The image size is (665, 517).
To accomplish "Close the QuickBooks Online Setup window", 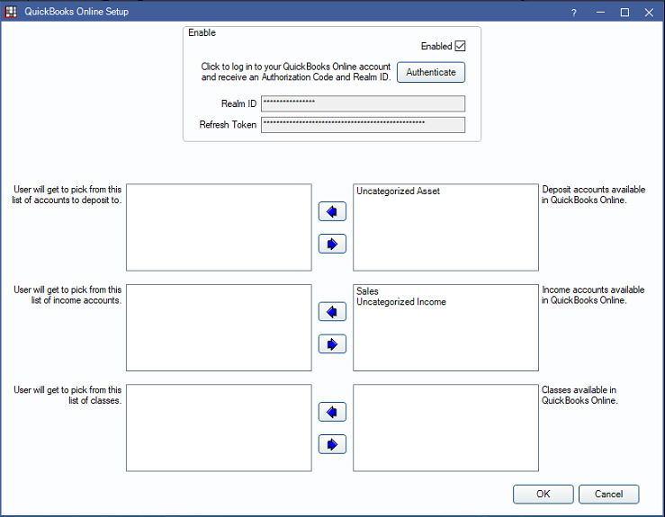I will pyautogui.click(x=649, y=13).
